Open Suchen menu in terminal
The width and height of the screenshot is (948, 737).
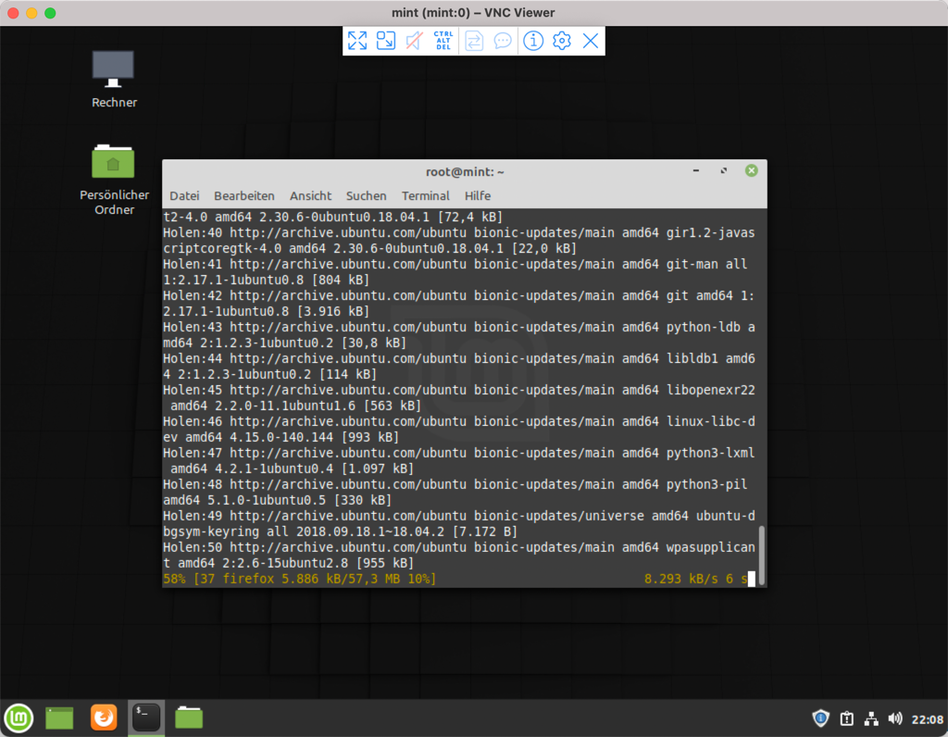click(x=367, y=196)
